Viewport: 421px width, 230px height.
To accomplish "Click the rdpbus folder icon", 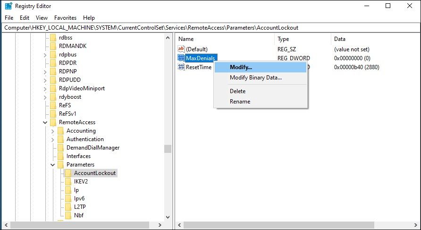I will click(53, 55).
